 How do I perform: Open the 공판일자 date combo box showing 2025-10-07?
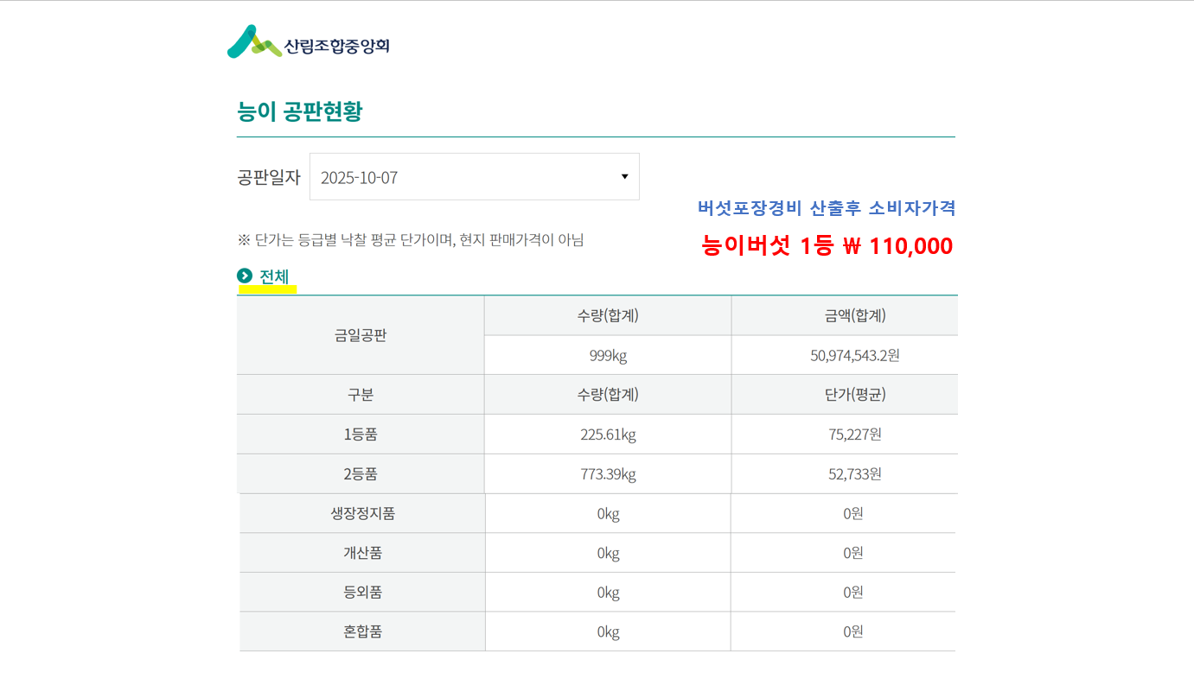474,177
